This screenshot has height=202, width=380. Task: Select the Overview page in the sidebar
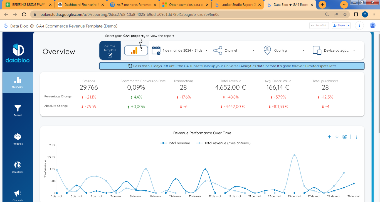coord(18,82)
